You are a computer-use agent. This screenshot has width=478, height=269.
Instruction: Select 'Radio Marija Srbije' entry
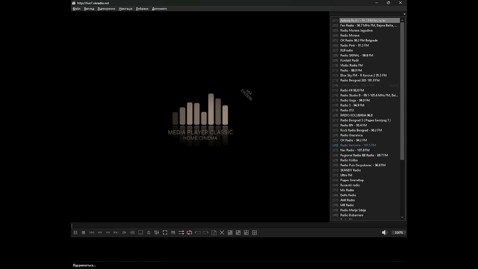[366, 210]
